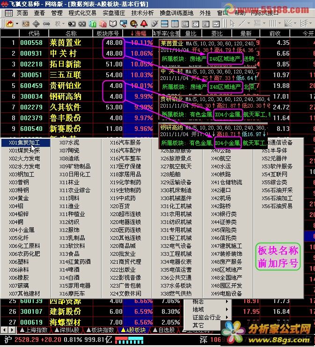
Task: Click the vertical split window icon
Action: 175,23
